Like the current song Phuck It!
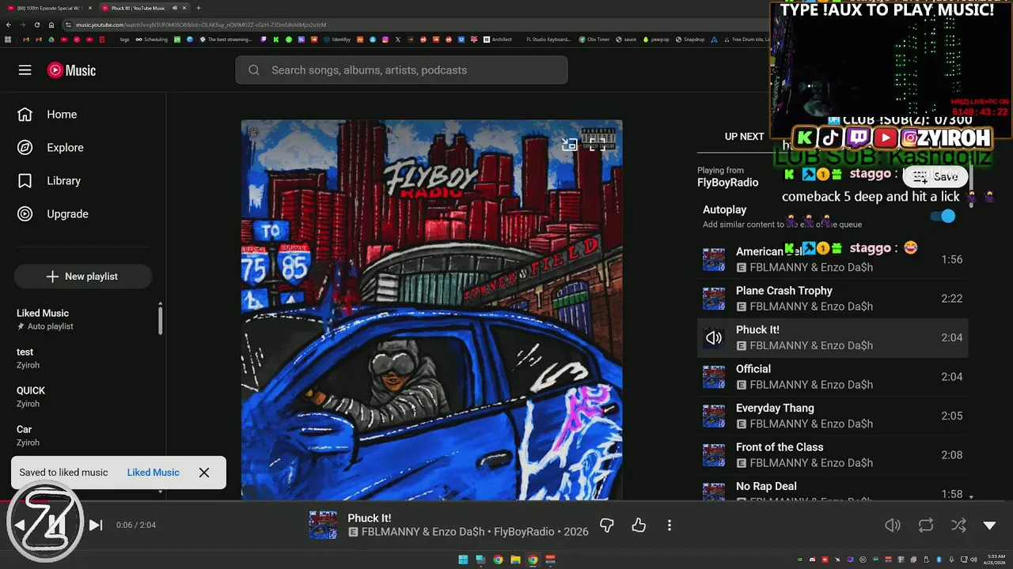This screenshot has height=569, width=1013. [639, 526]
